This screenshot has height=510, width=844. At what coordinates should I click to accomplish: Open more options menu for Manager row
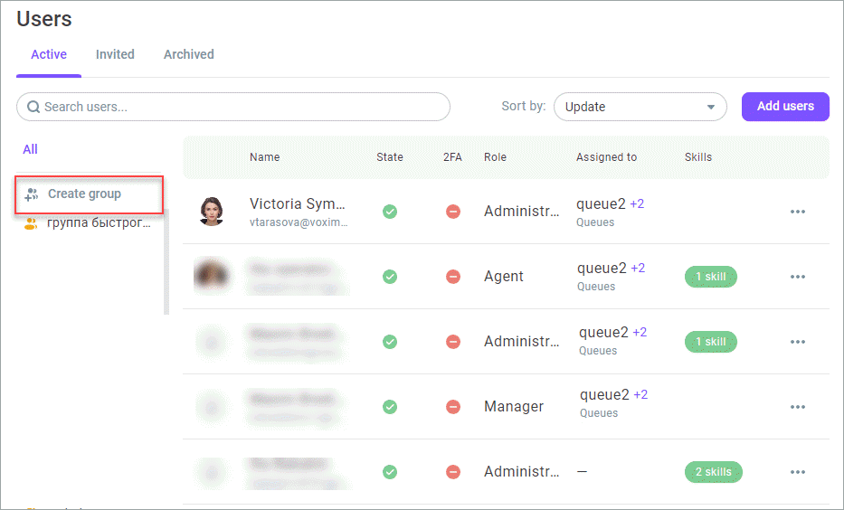pyautogui.click(x=798, y=407)
